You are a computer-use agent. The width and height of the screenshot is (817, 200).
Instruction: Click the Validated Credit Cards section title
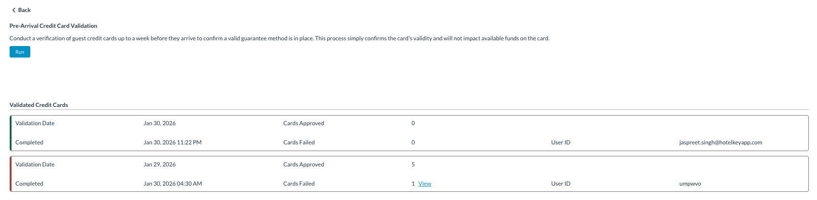click(39, 105)
